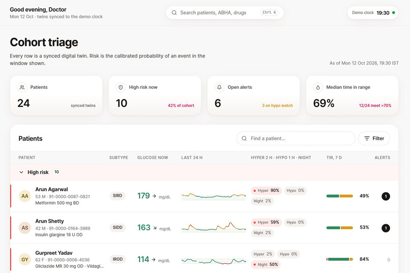Open Arun Agarwal's alert count badge
Screen dimensions: 410x273
tap(386, 196)
